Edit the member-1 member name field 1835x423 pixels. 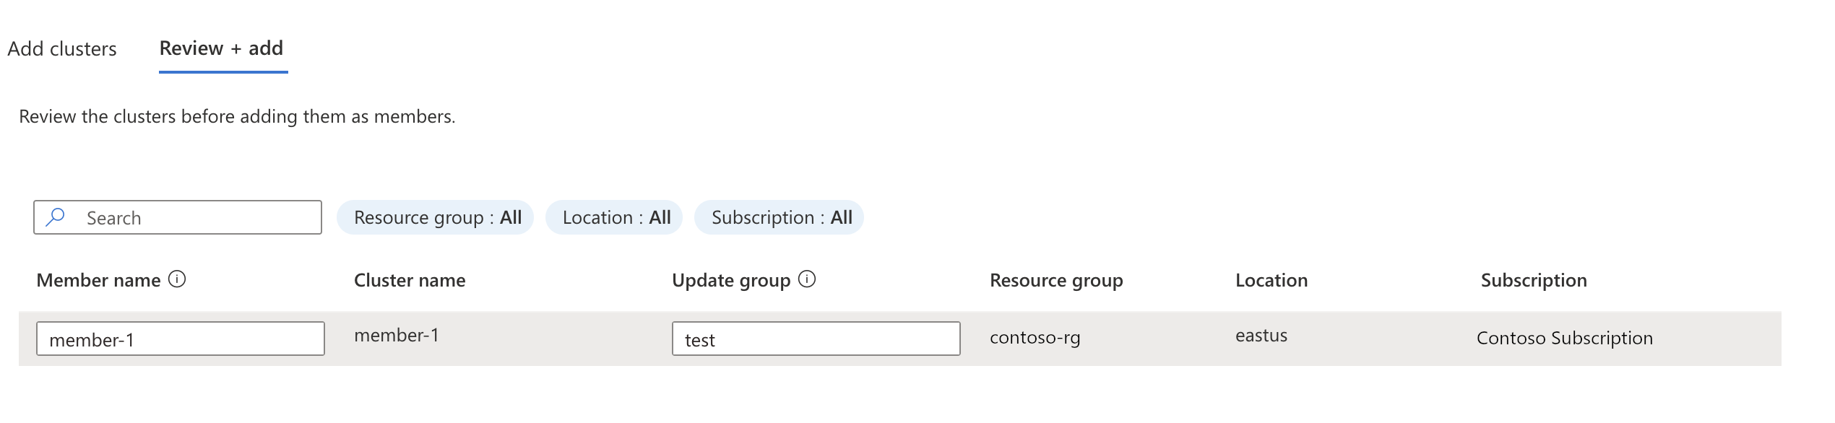tap(181, 339)
